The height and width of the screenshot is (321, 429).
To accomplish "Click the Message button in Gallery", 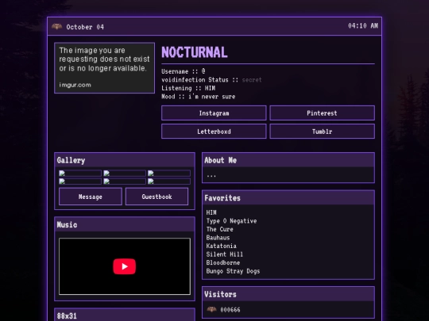I will click(x=91, y=197).
